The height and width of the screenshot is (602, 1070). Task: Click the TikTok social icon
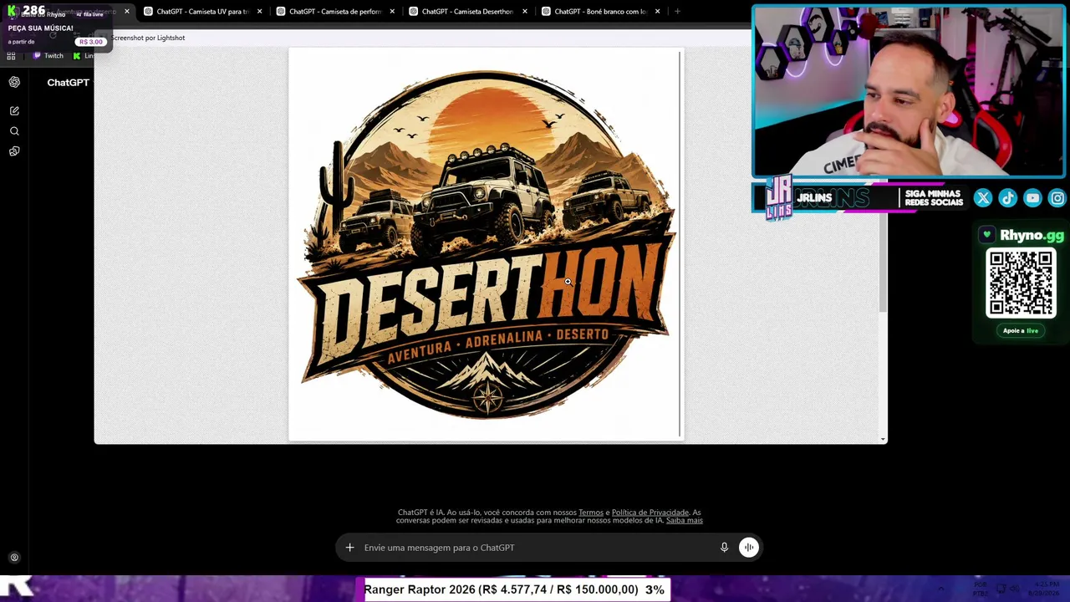click(1008, 198)
